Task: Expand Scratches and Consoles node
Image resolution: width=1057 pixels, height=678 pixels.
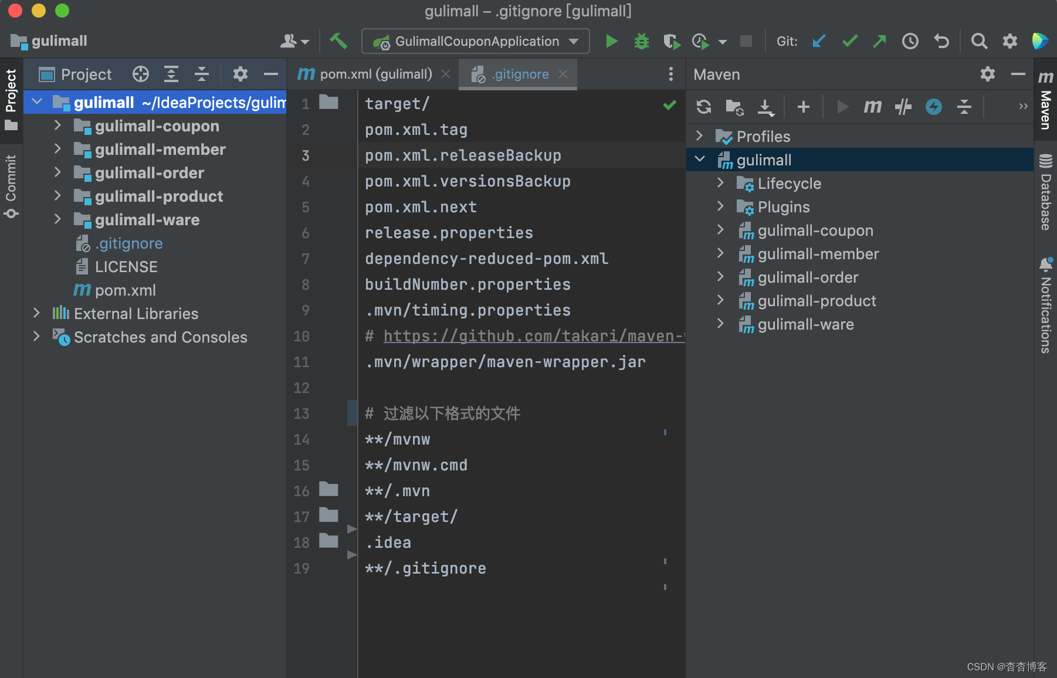Action: (x=36, y=337)
